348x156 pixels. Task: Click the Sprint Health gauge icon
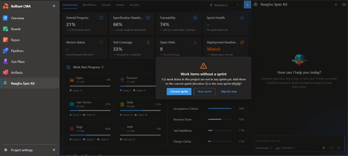[242, 18]
